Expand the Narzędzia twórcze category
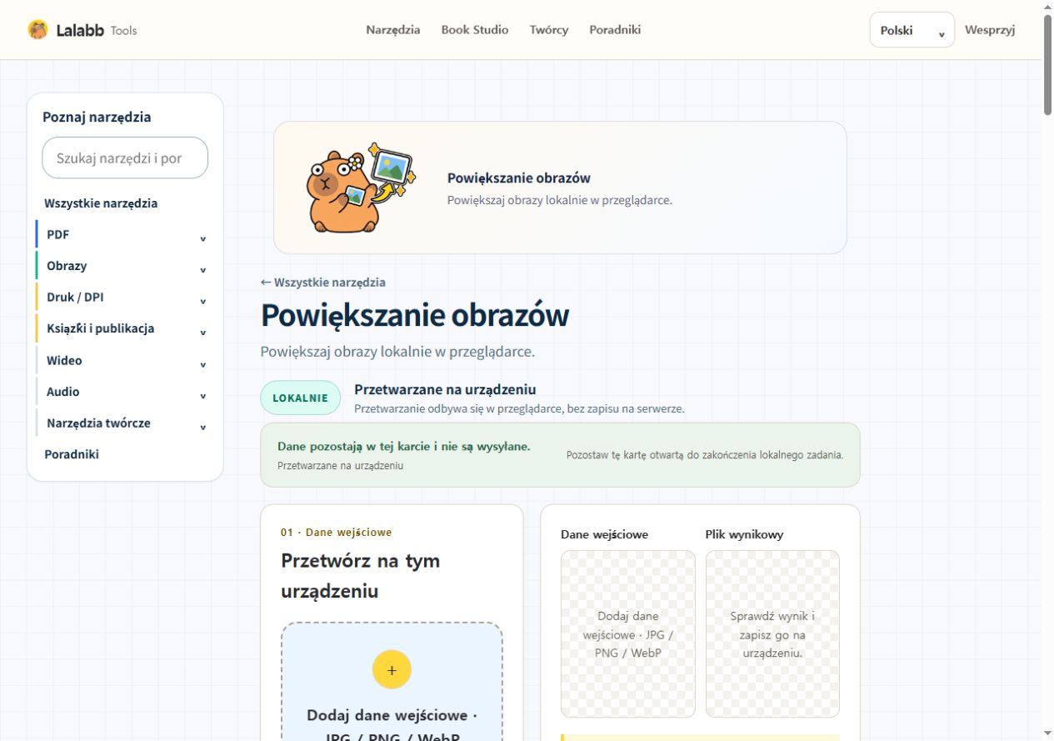 point(125,423)
